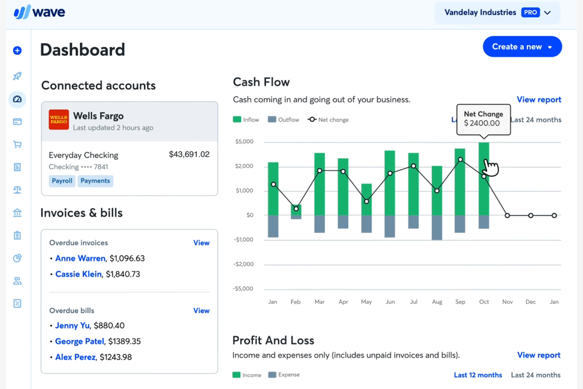
Task: Open the Launchpad rocket icon
Action: click(x=17, y=76)
